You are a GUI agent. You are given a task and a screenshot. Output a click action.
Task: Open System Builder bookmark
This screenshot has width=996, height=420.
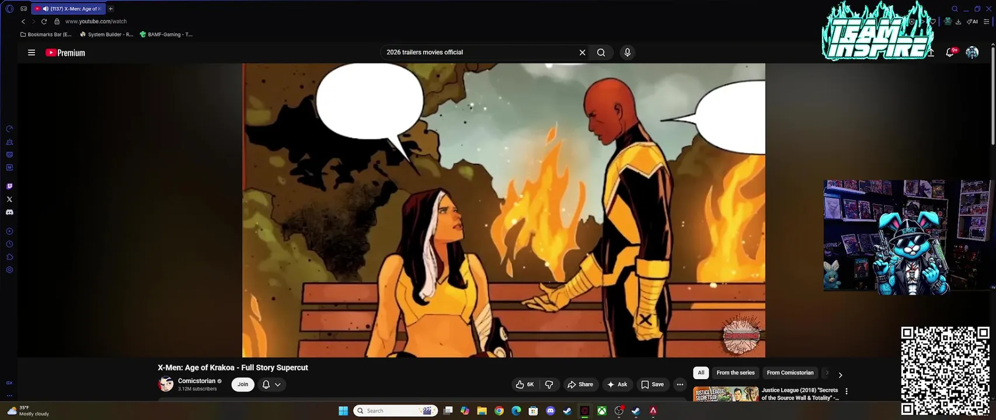point(106,34)
